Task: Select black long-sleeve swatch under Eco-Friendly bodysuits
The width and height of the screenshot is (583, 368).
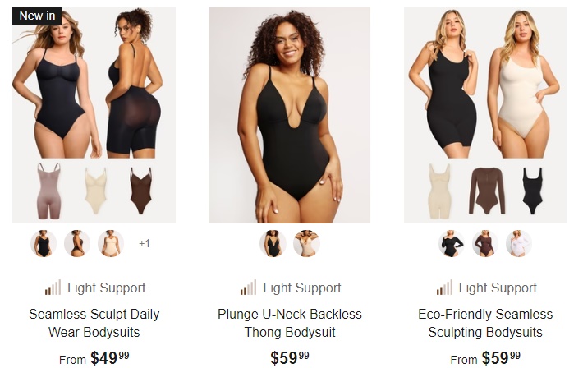Action: click(x=452, y=243)
